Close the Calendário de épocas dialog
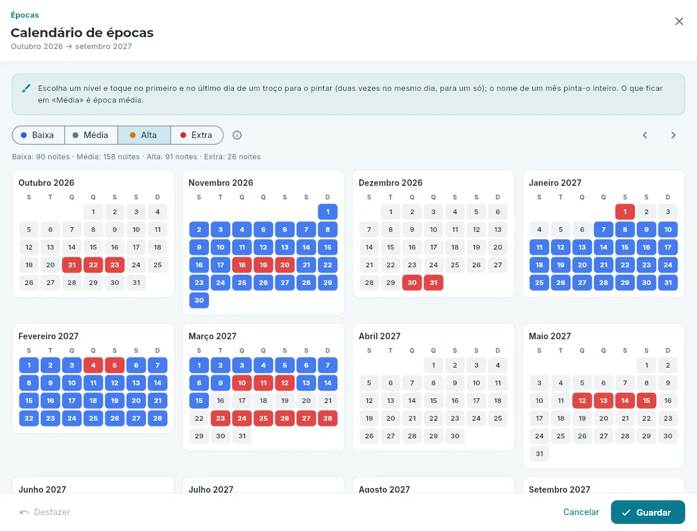 [x=679, y=21]
